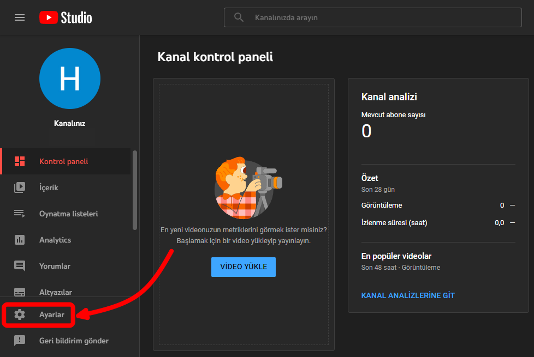Screen dimensions: 534x357
Task: Go to the Oynatma listeleri section
Action: click(x=68, y=214)
